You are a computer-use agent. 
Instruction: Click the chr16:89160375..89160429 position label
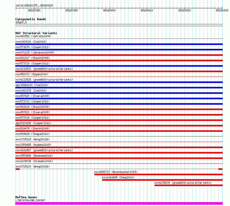click(x=34, y=5)
